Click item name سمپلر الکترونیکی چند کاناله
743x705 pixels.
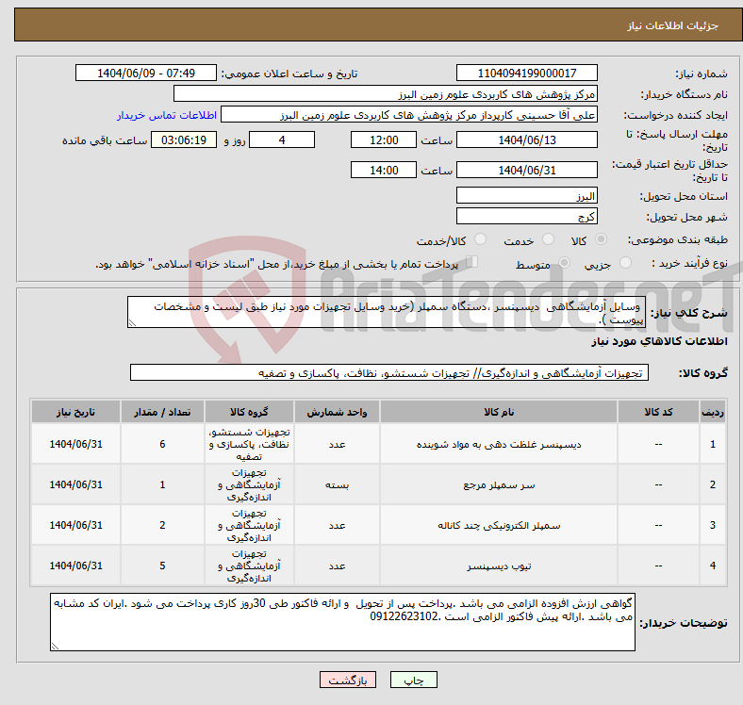[499, 525]
